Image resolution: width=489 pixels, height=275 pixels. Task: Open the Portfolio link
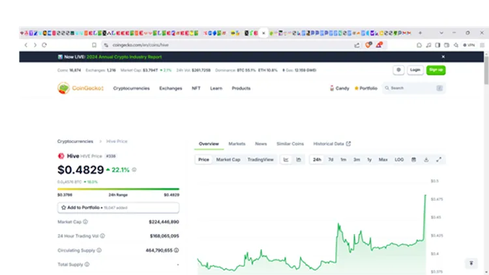tap(366, 88)
